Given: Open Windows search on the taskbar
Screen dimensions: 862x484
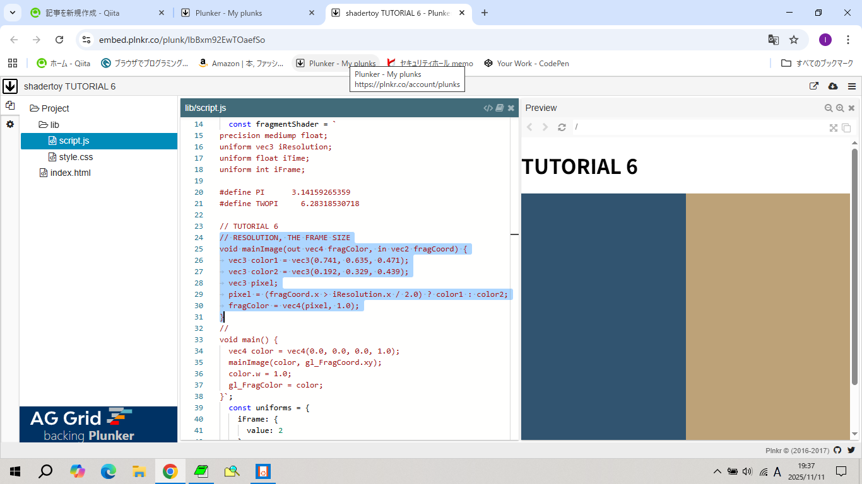Looking at the screenshot, I should [x=45, y=471].
